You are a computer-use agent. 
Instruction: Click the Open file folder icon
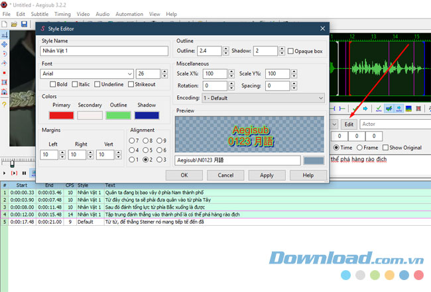tap(14, 24)
